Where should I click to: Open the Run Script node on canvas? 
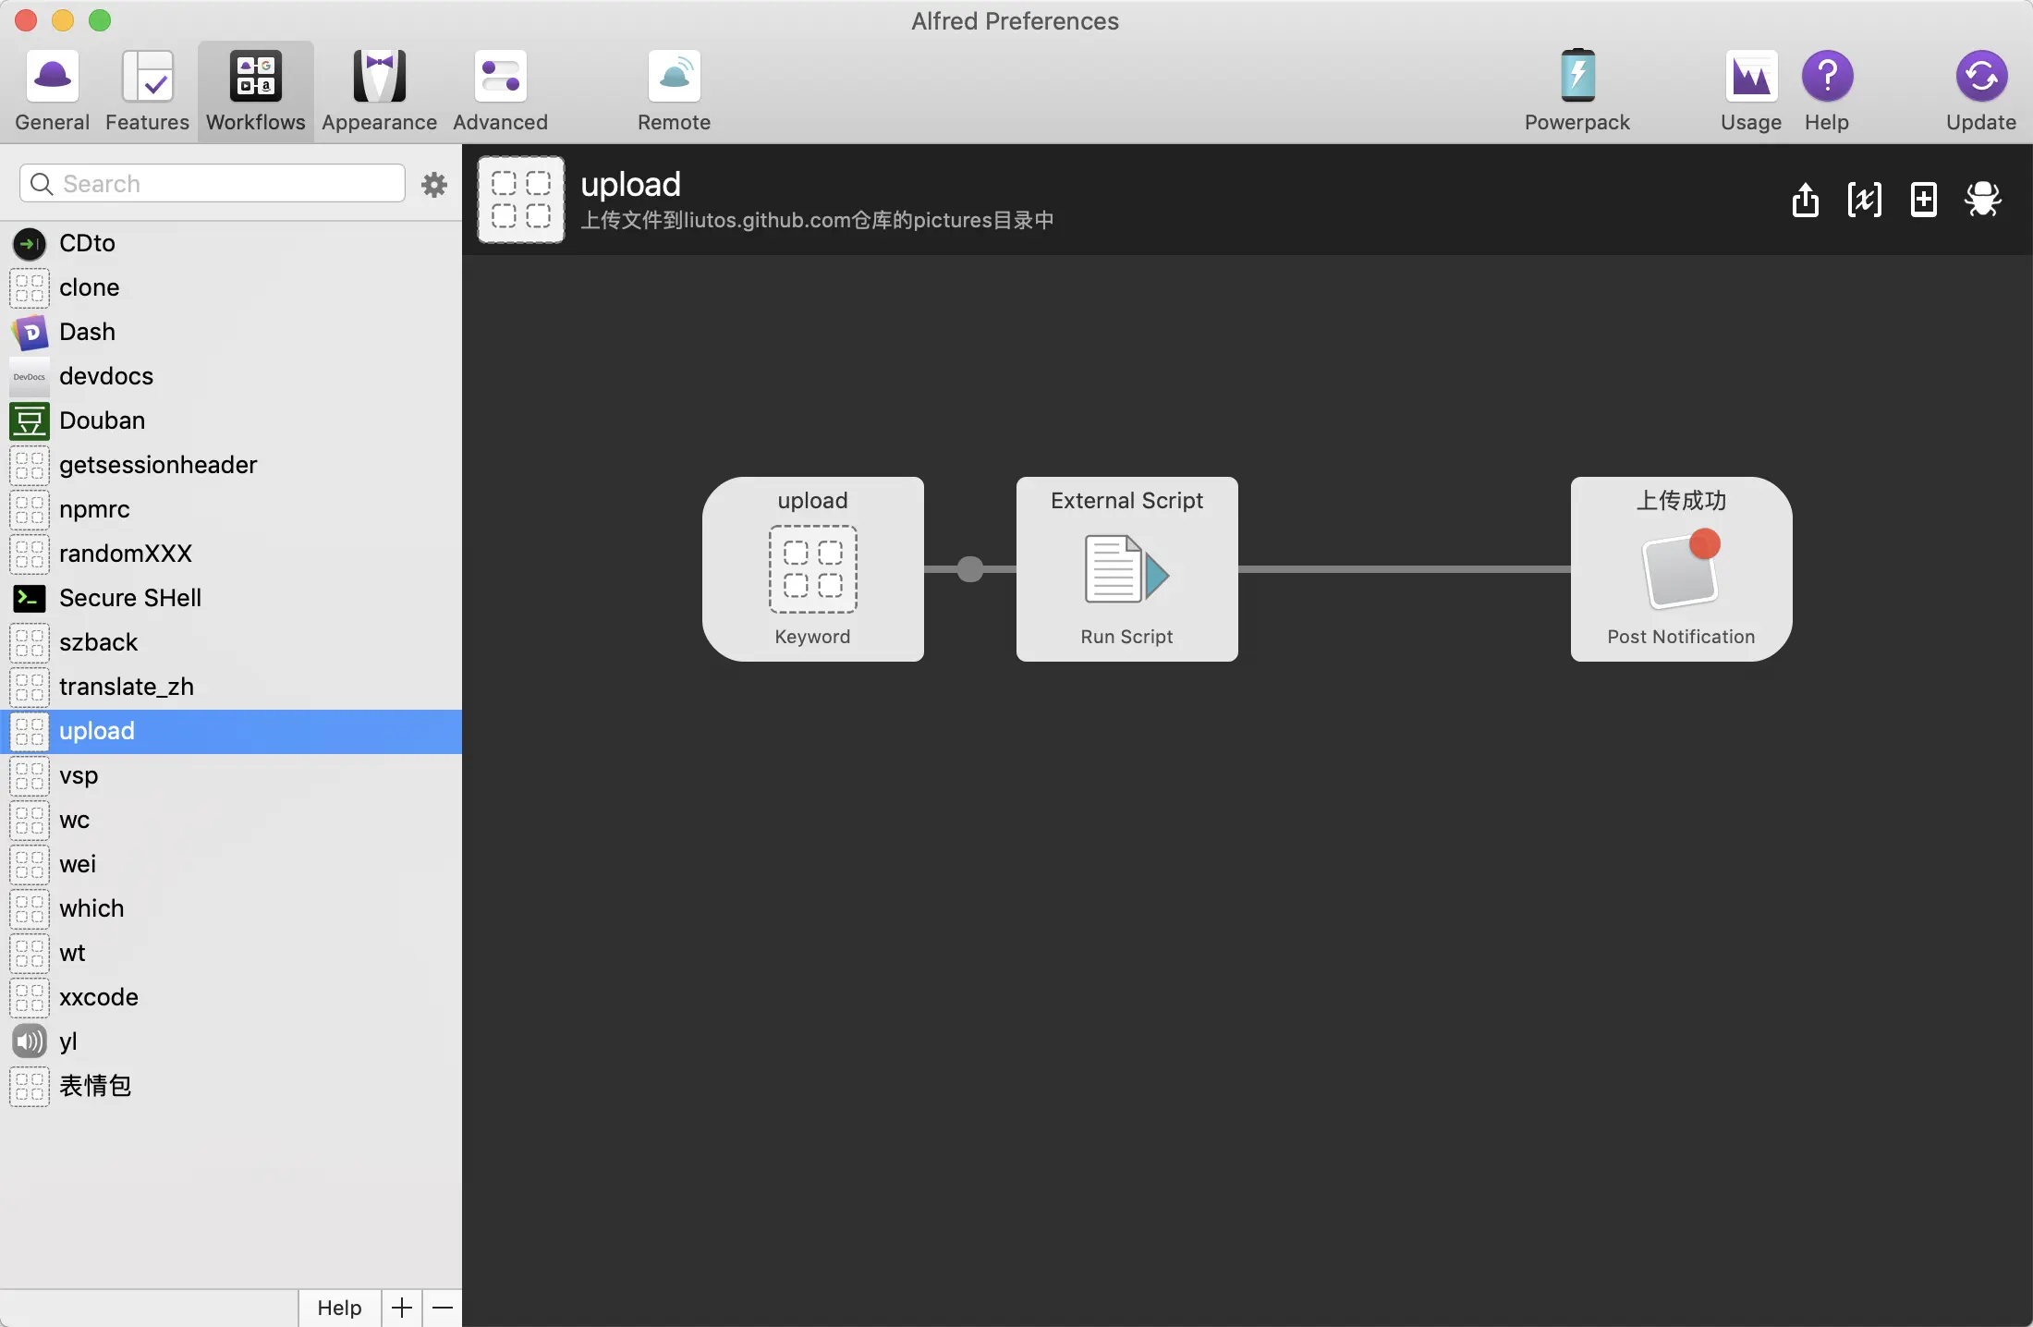pos(1126,569)
